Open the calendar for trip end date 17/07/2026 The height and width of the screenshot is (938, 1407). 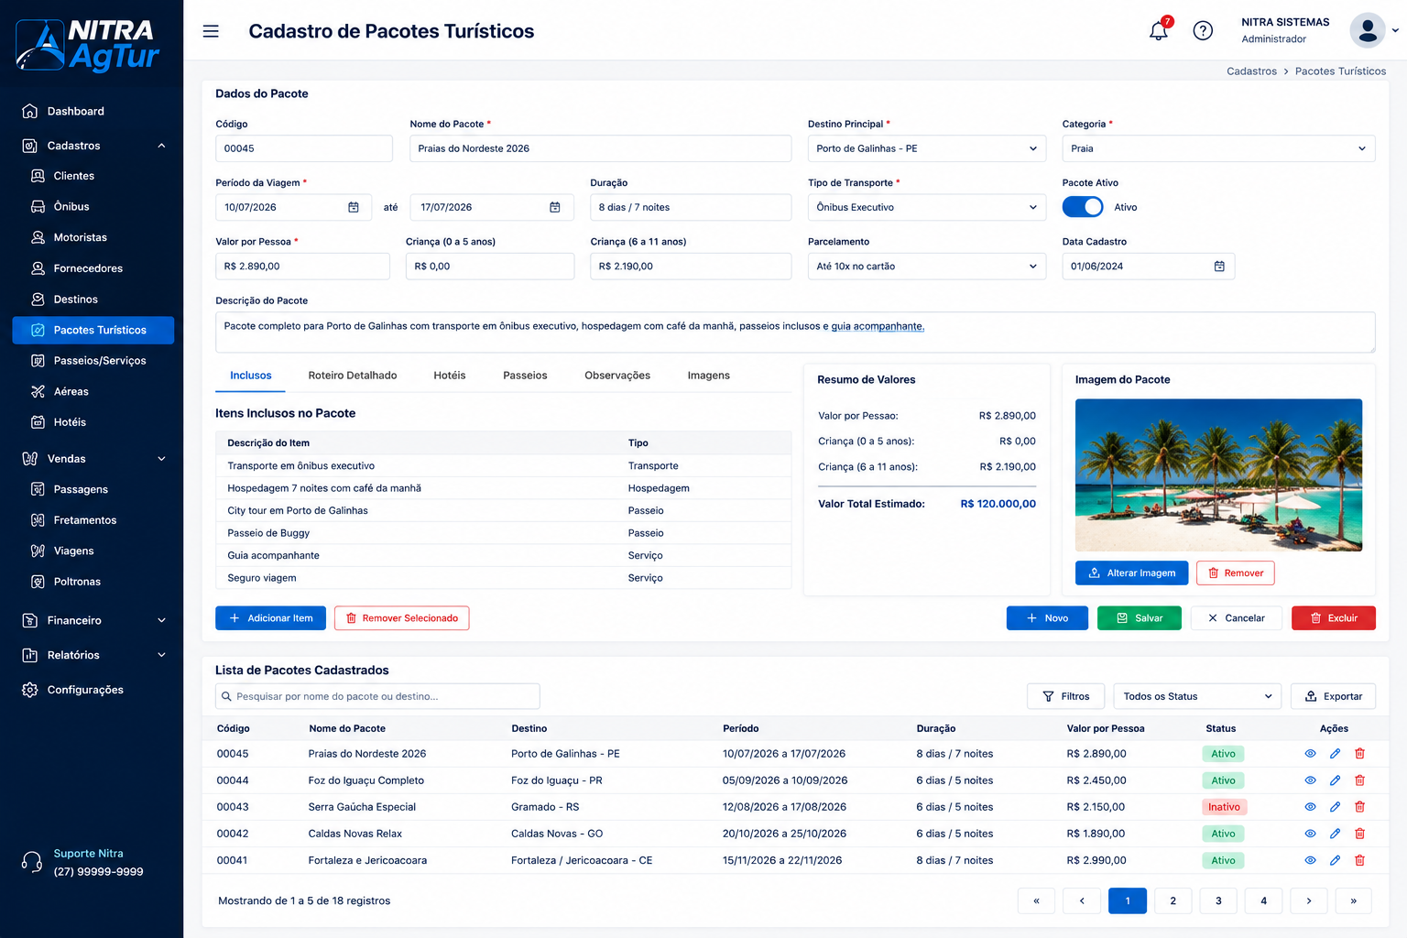[x=555, y=207]
